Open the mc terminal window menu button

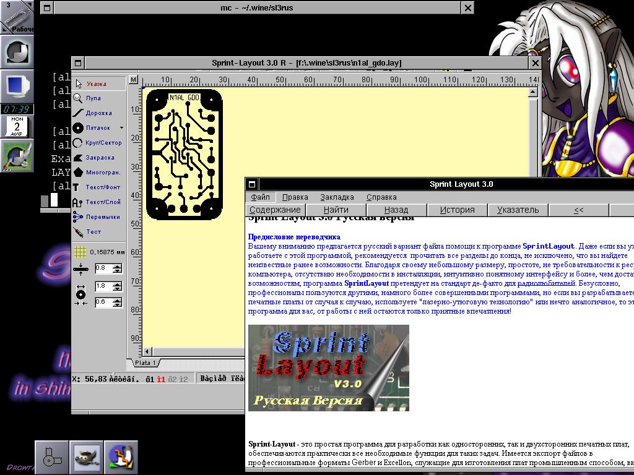coord(47,7)
